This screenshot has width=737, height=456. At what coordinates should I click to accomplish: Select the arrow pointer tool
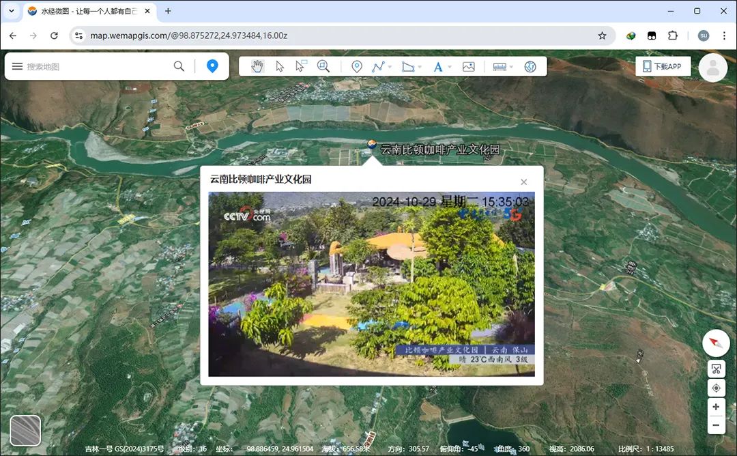pyautogui.click(x=280, y=67)
